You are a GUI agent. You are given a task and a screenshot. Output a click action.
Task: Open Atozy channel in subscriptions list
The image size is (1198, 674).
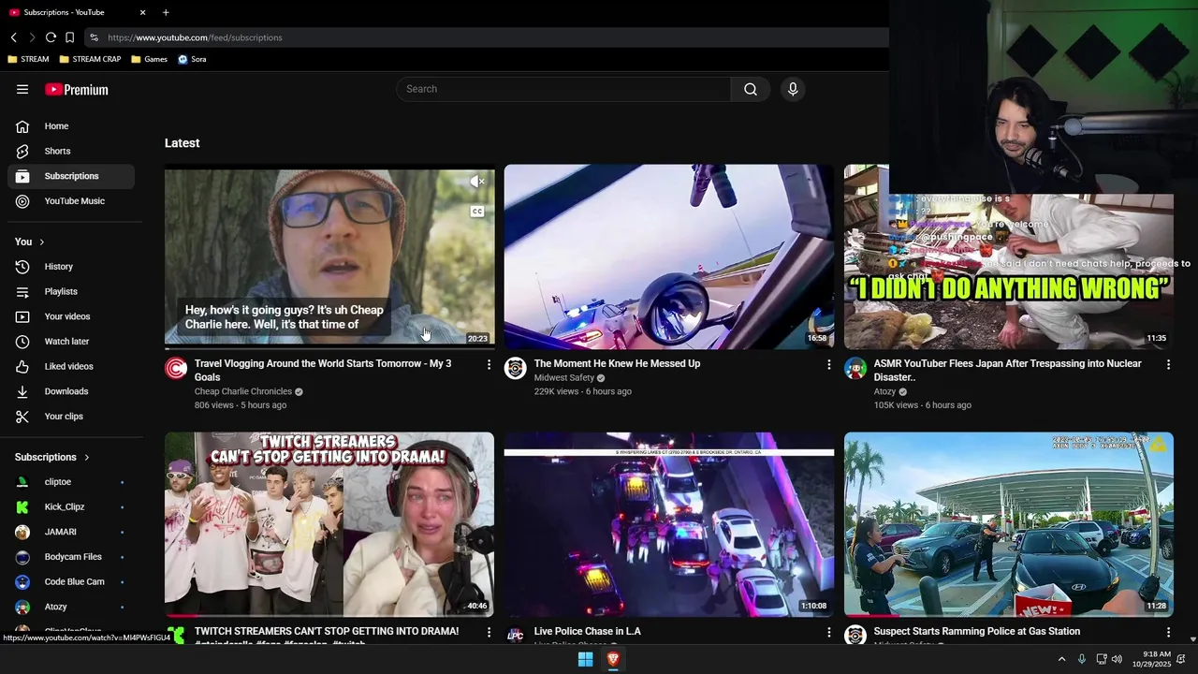pos(71,607)
